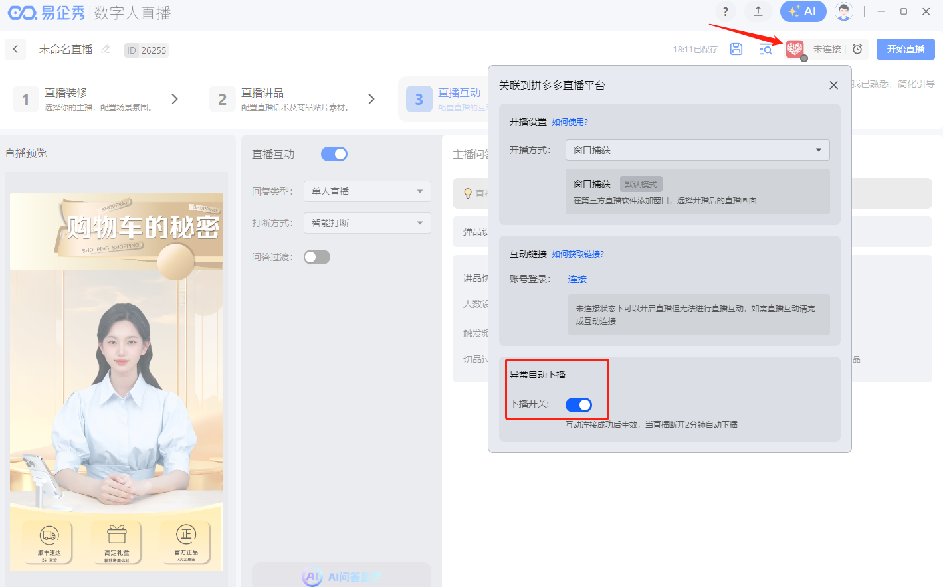Enable the 问答过渡 switch
943x587 pixels.
(317, 257)
